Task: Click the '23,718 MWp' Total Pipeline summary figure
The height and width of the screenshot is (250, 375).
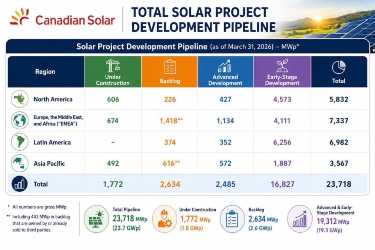Action: (130, 219)
